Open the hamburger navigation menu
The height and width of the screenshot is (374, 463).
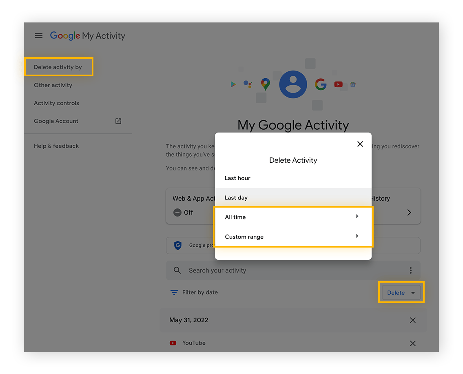(x=39, y=35)
